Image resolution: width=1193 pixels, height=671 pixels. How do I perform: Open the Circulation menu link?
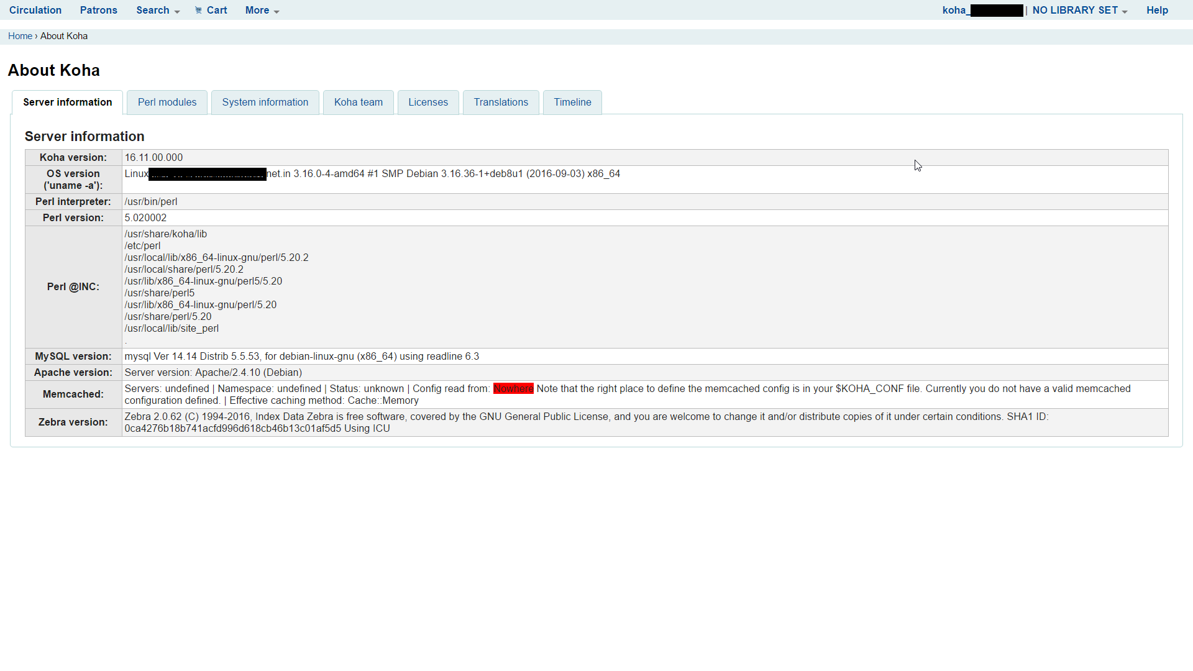tap(35, 10)
